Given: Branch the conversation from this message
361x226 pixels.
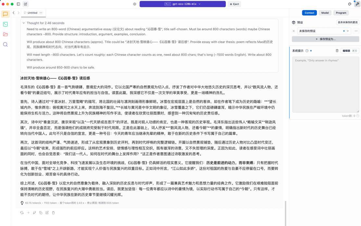Looking at the screenshot, I should [34, 213].
